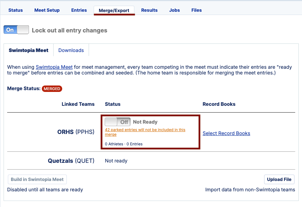Click 'Import data from non-Swimtopia teams' text
This screenshot has width=302, height=207.
[x=250, y=190]
